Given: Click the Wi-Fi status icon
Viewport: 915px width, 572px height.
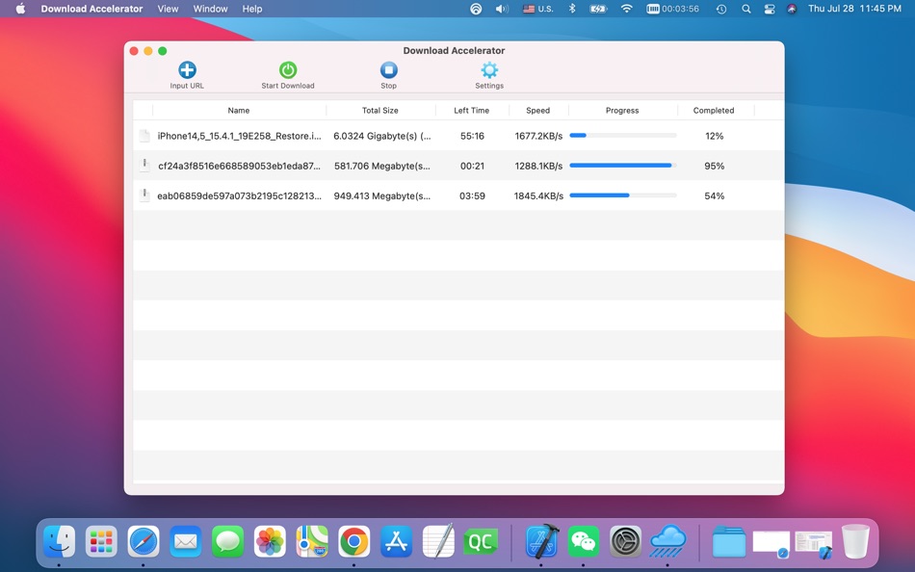Looking at the screenshot, I should (x=626, y=9).
